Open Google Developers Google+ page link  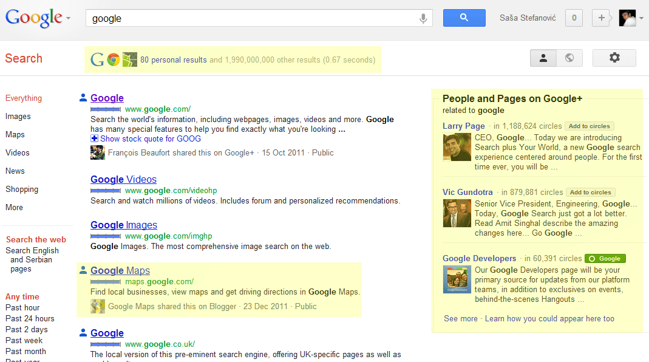[479, 259]
